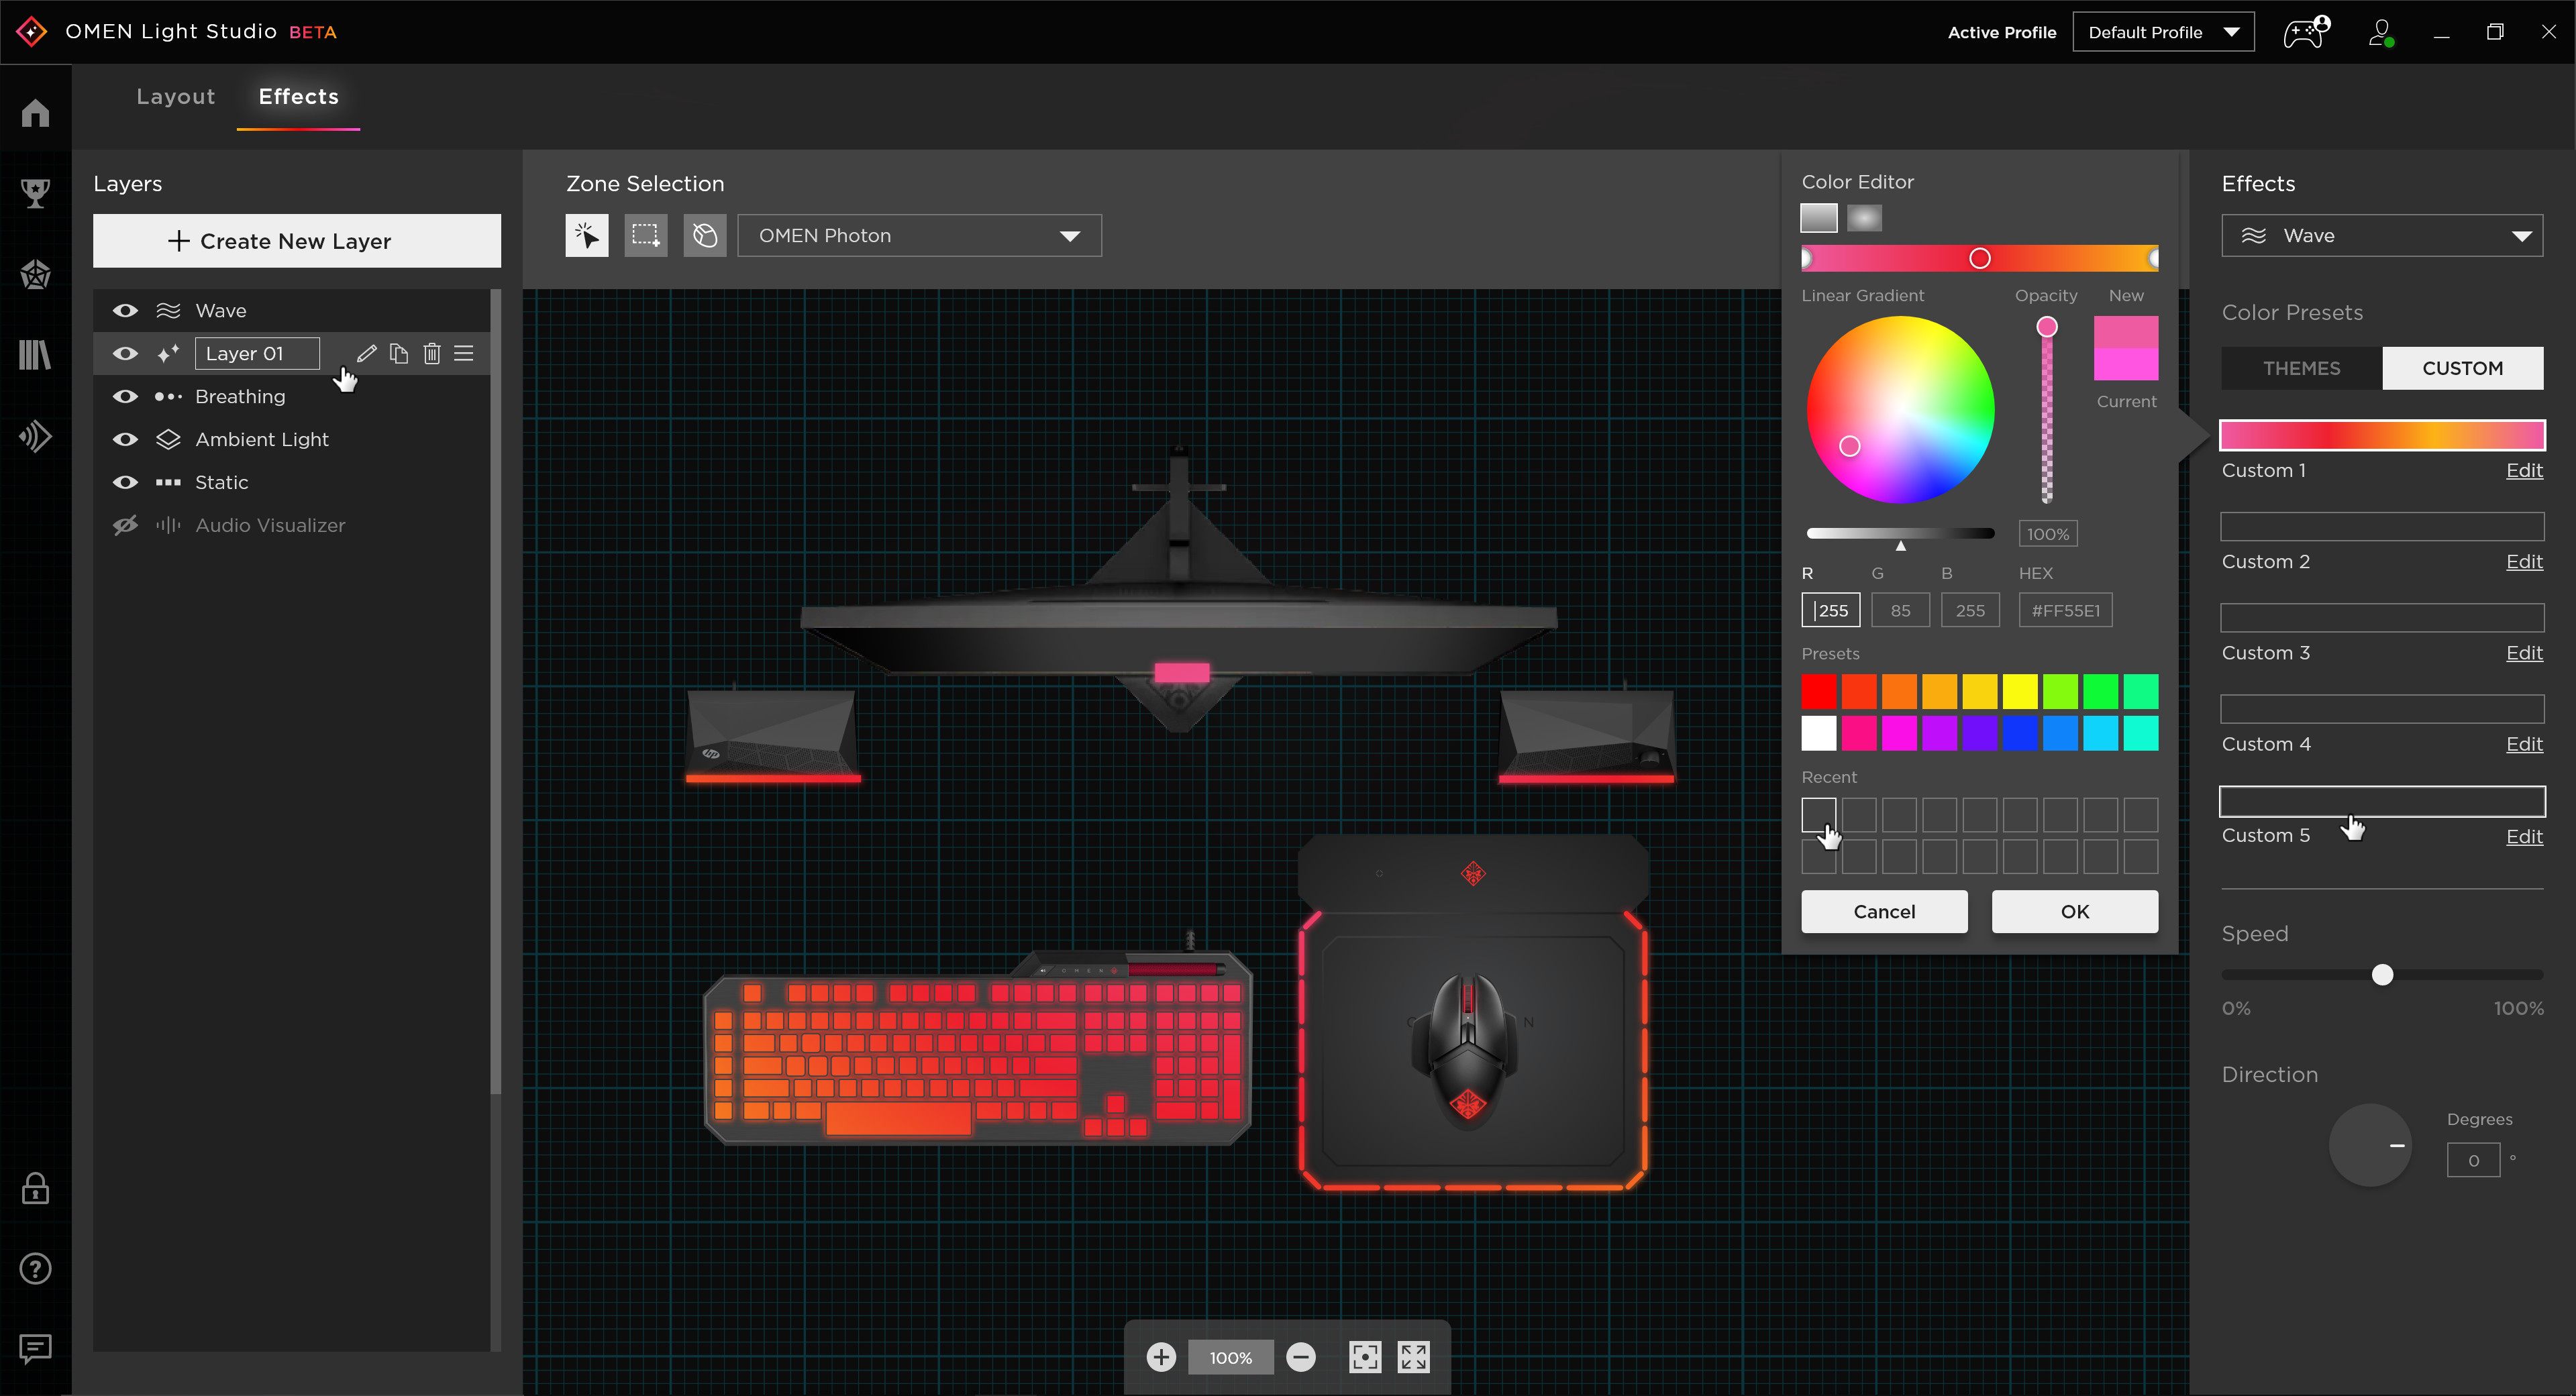Hide Layer 01 via eye icon
The height and width of the screenshot is (1396, 2576).
click(x=125, y=353)
